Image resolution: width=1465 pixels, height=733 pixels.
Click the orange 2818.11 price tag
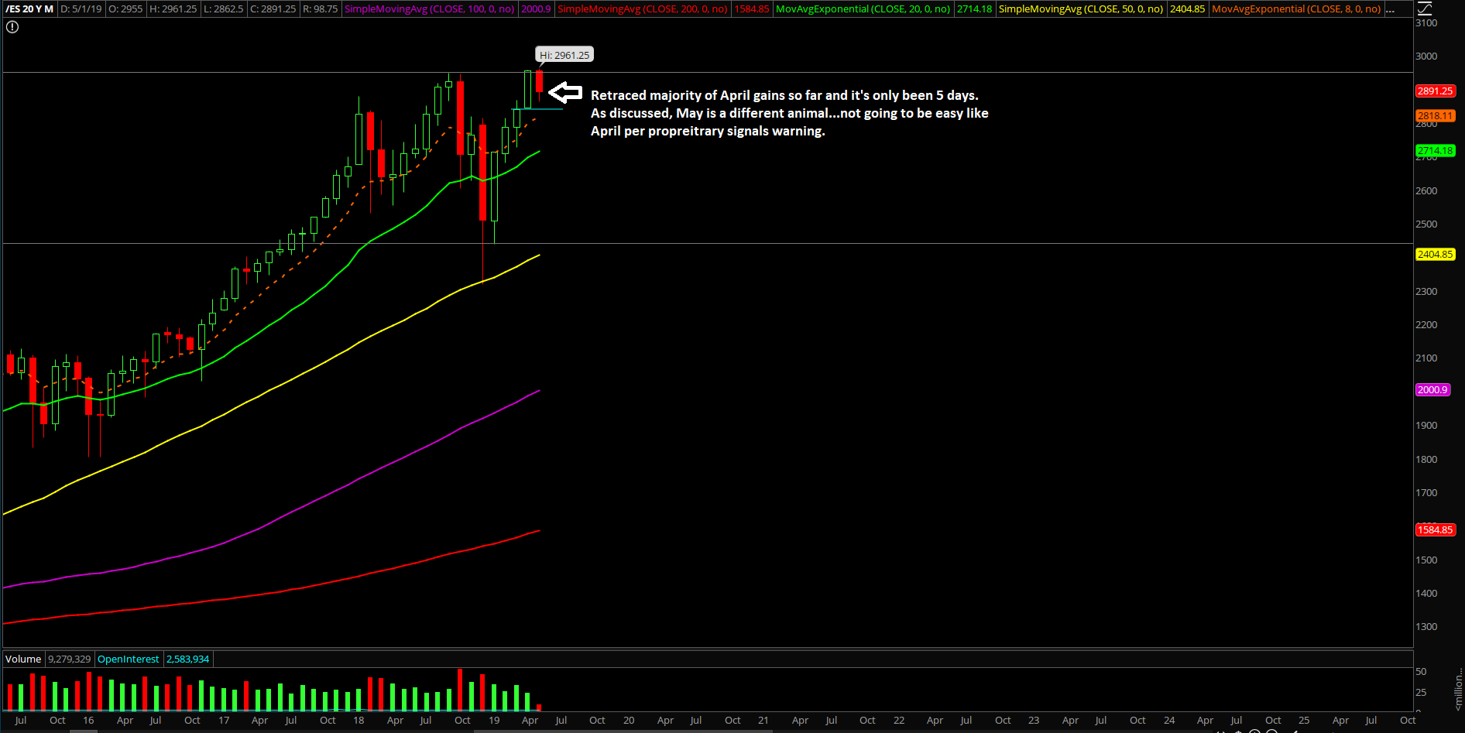point(1435,116)
